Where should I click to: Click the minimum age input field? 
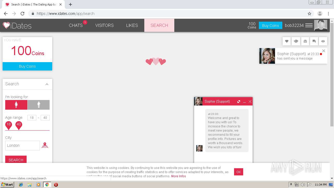coord(32,118)
